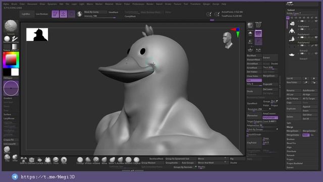
Task: Click the move-up arrow beside List All
Action: pos(306,78)
